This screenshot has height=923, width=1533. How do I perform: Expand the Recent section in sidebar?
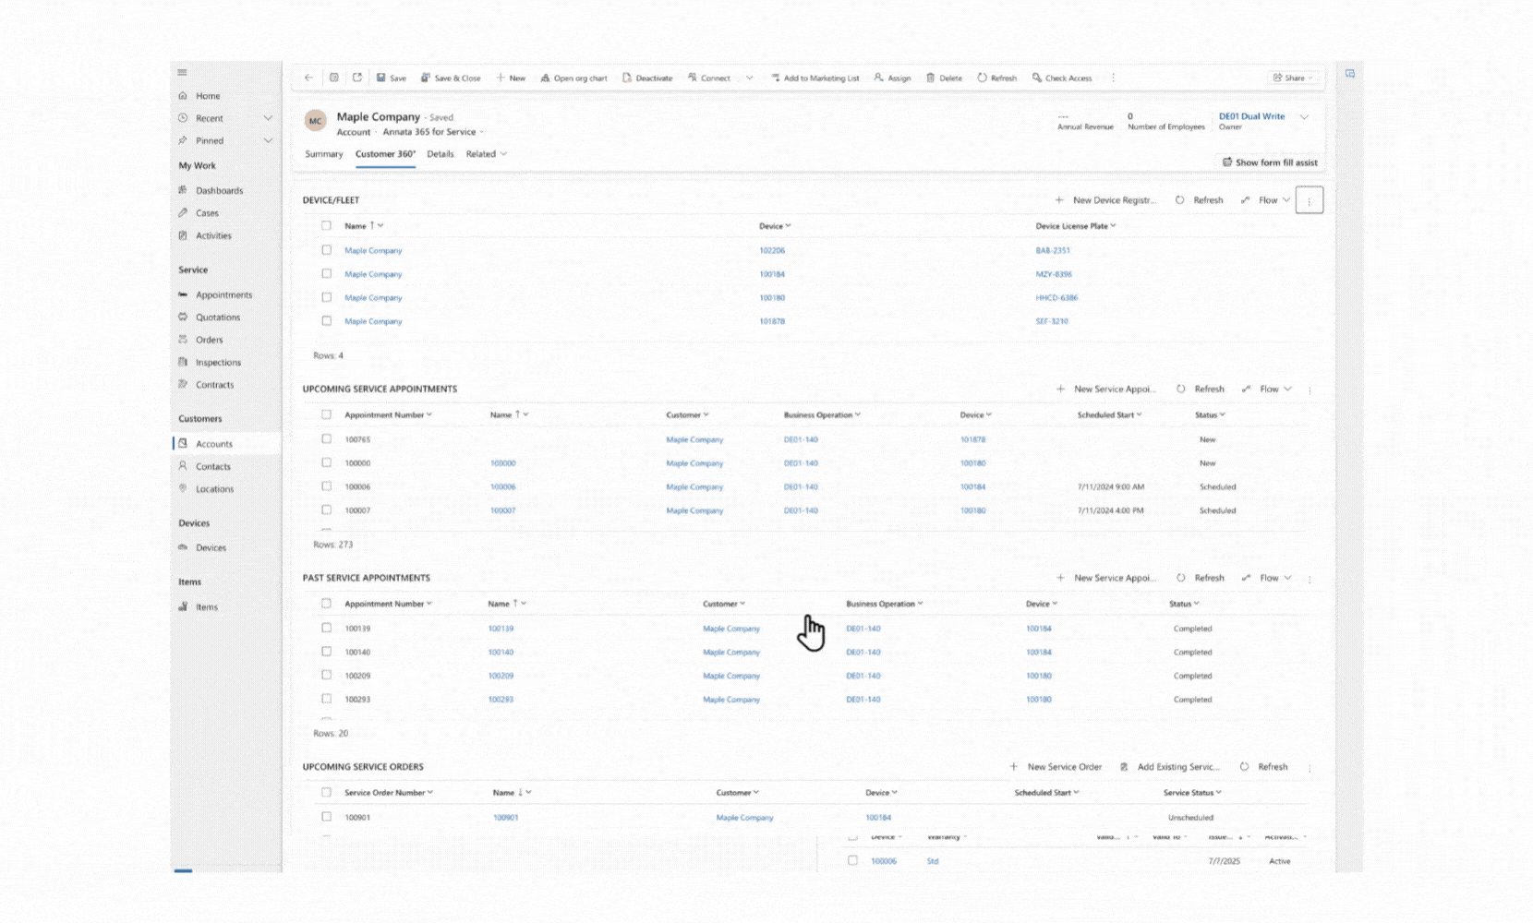tap(268, 118)
